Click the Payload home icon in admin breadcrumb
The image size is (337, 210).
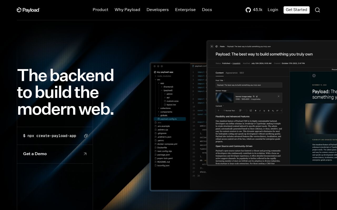tap(216, 46)
